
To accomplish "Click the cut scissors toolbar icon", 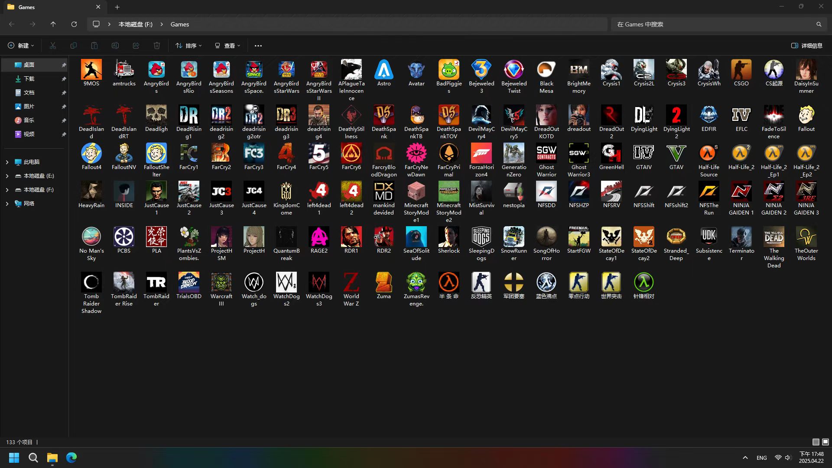I will tap(53, 45).
